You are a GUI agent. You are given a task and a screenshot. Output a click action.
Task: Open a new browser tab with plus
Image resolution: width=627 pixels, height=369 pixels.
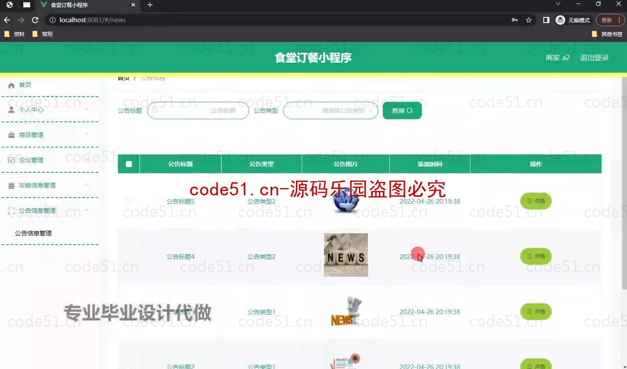pos(150,5)
